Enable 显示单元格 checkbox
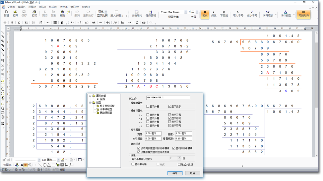Viewport: 323px width, 181px height. 133,164
